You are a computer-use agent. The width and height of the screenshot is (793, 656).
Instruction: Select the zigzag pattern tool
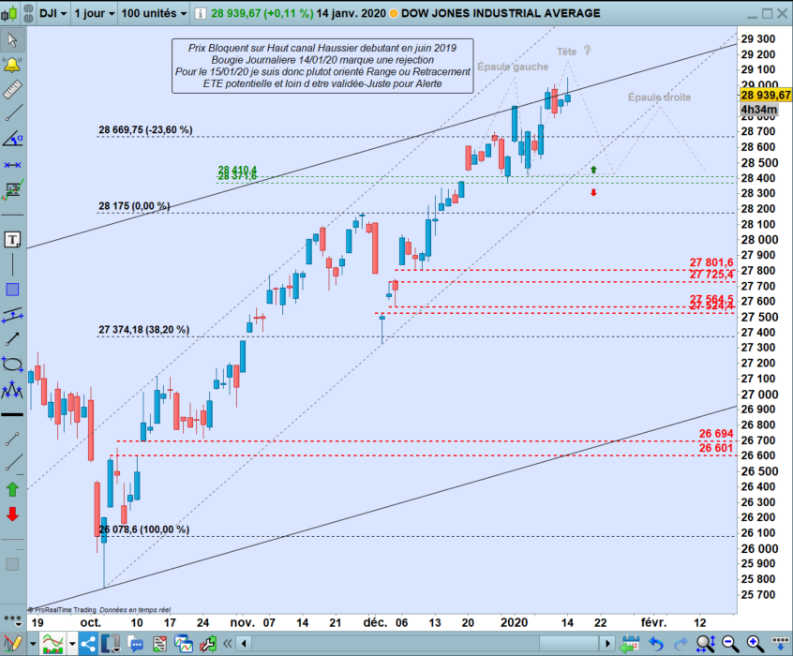(12, 390)
